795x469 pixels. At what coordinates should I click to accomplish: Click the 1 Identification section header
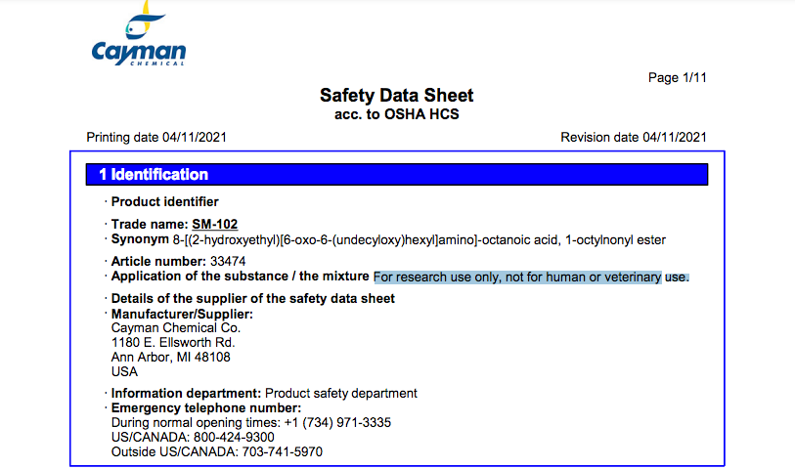click(397, 174)
